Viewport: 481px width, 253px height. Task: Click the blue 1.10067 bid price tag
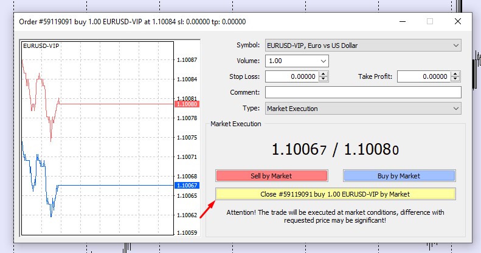pyautogui.click(x=185, y=185)
